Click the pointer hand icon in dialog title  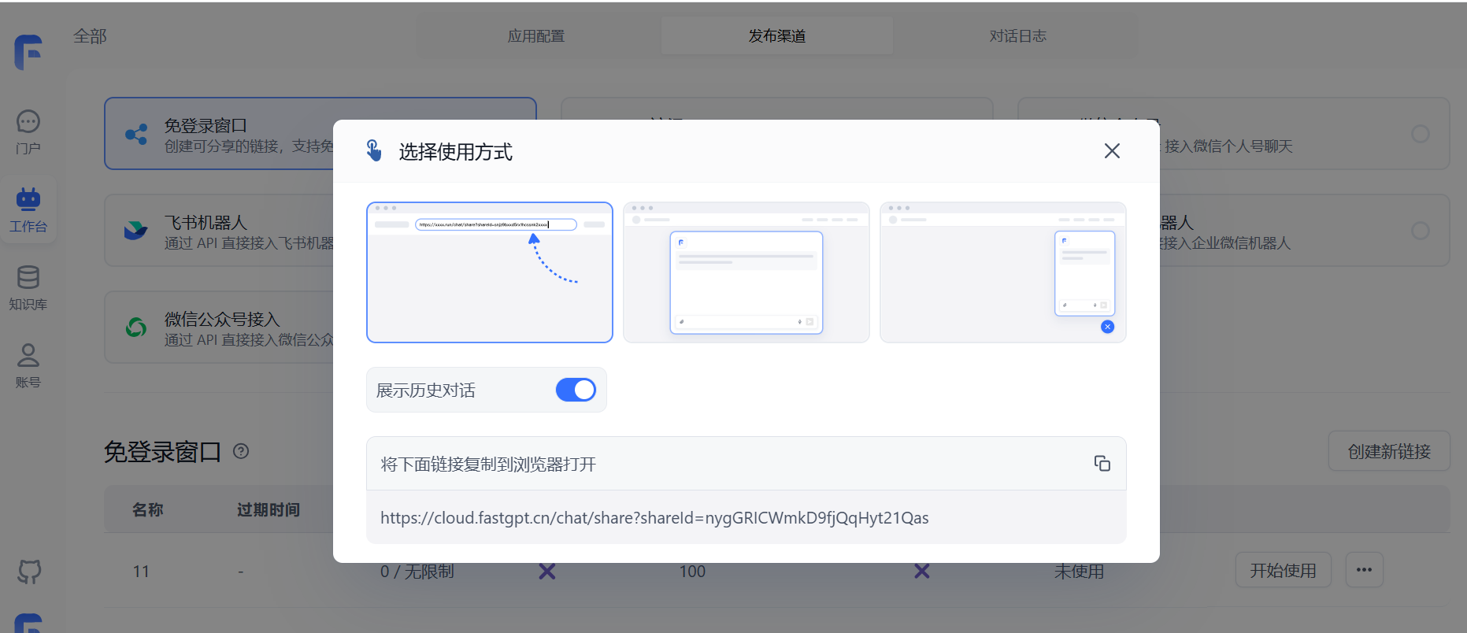(x=374, y=150)
